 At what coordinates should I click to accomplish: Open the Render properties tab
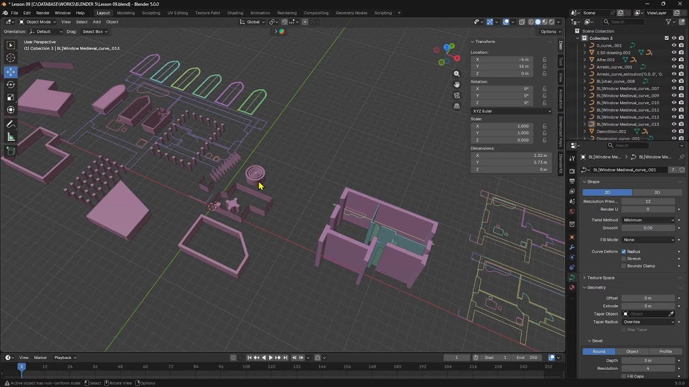572,171
